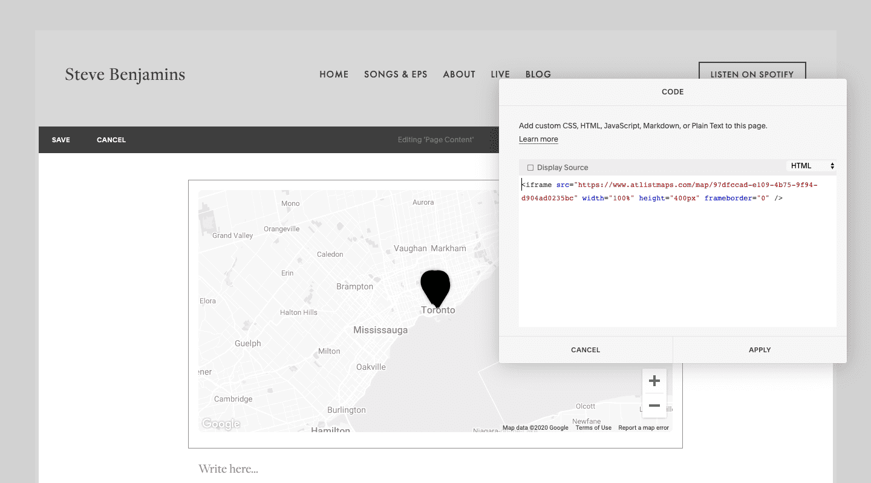Zoom out with the map minus button
Image resolution: width=871 pixels, height=483 pixels.
click(654, 406)
